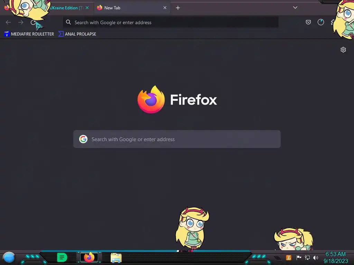This screenshot has height=265, width=354.
Task: Open new tab page settings gear
Action: (343, 50)
